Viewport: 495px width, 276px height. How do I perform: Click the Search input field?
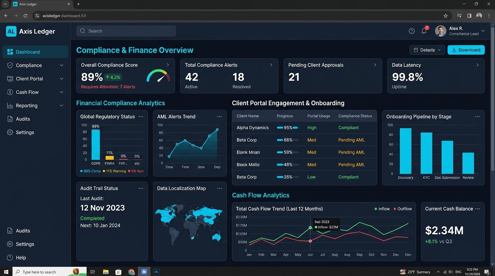[126, 31]
